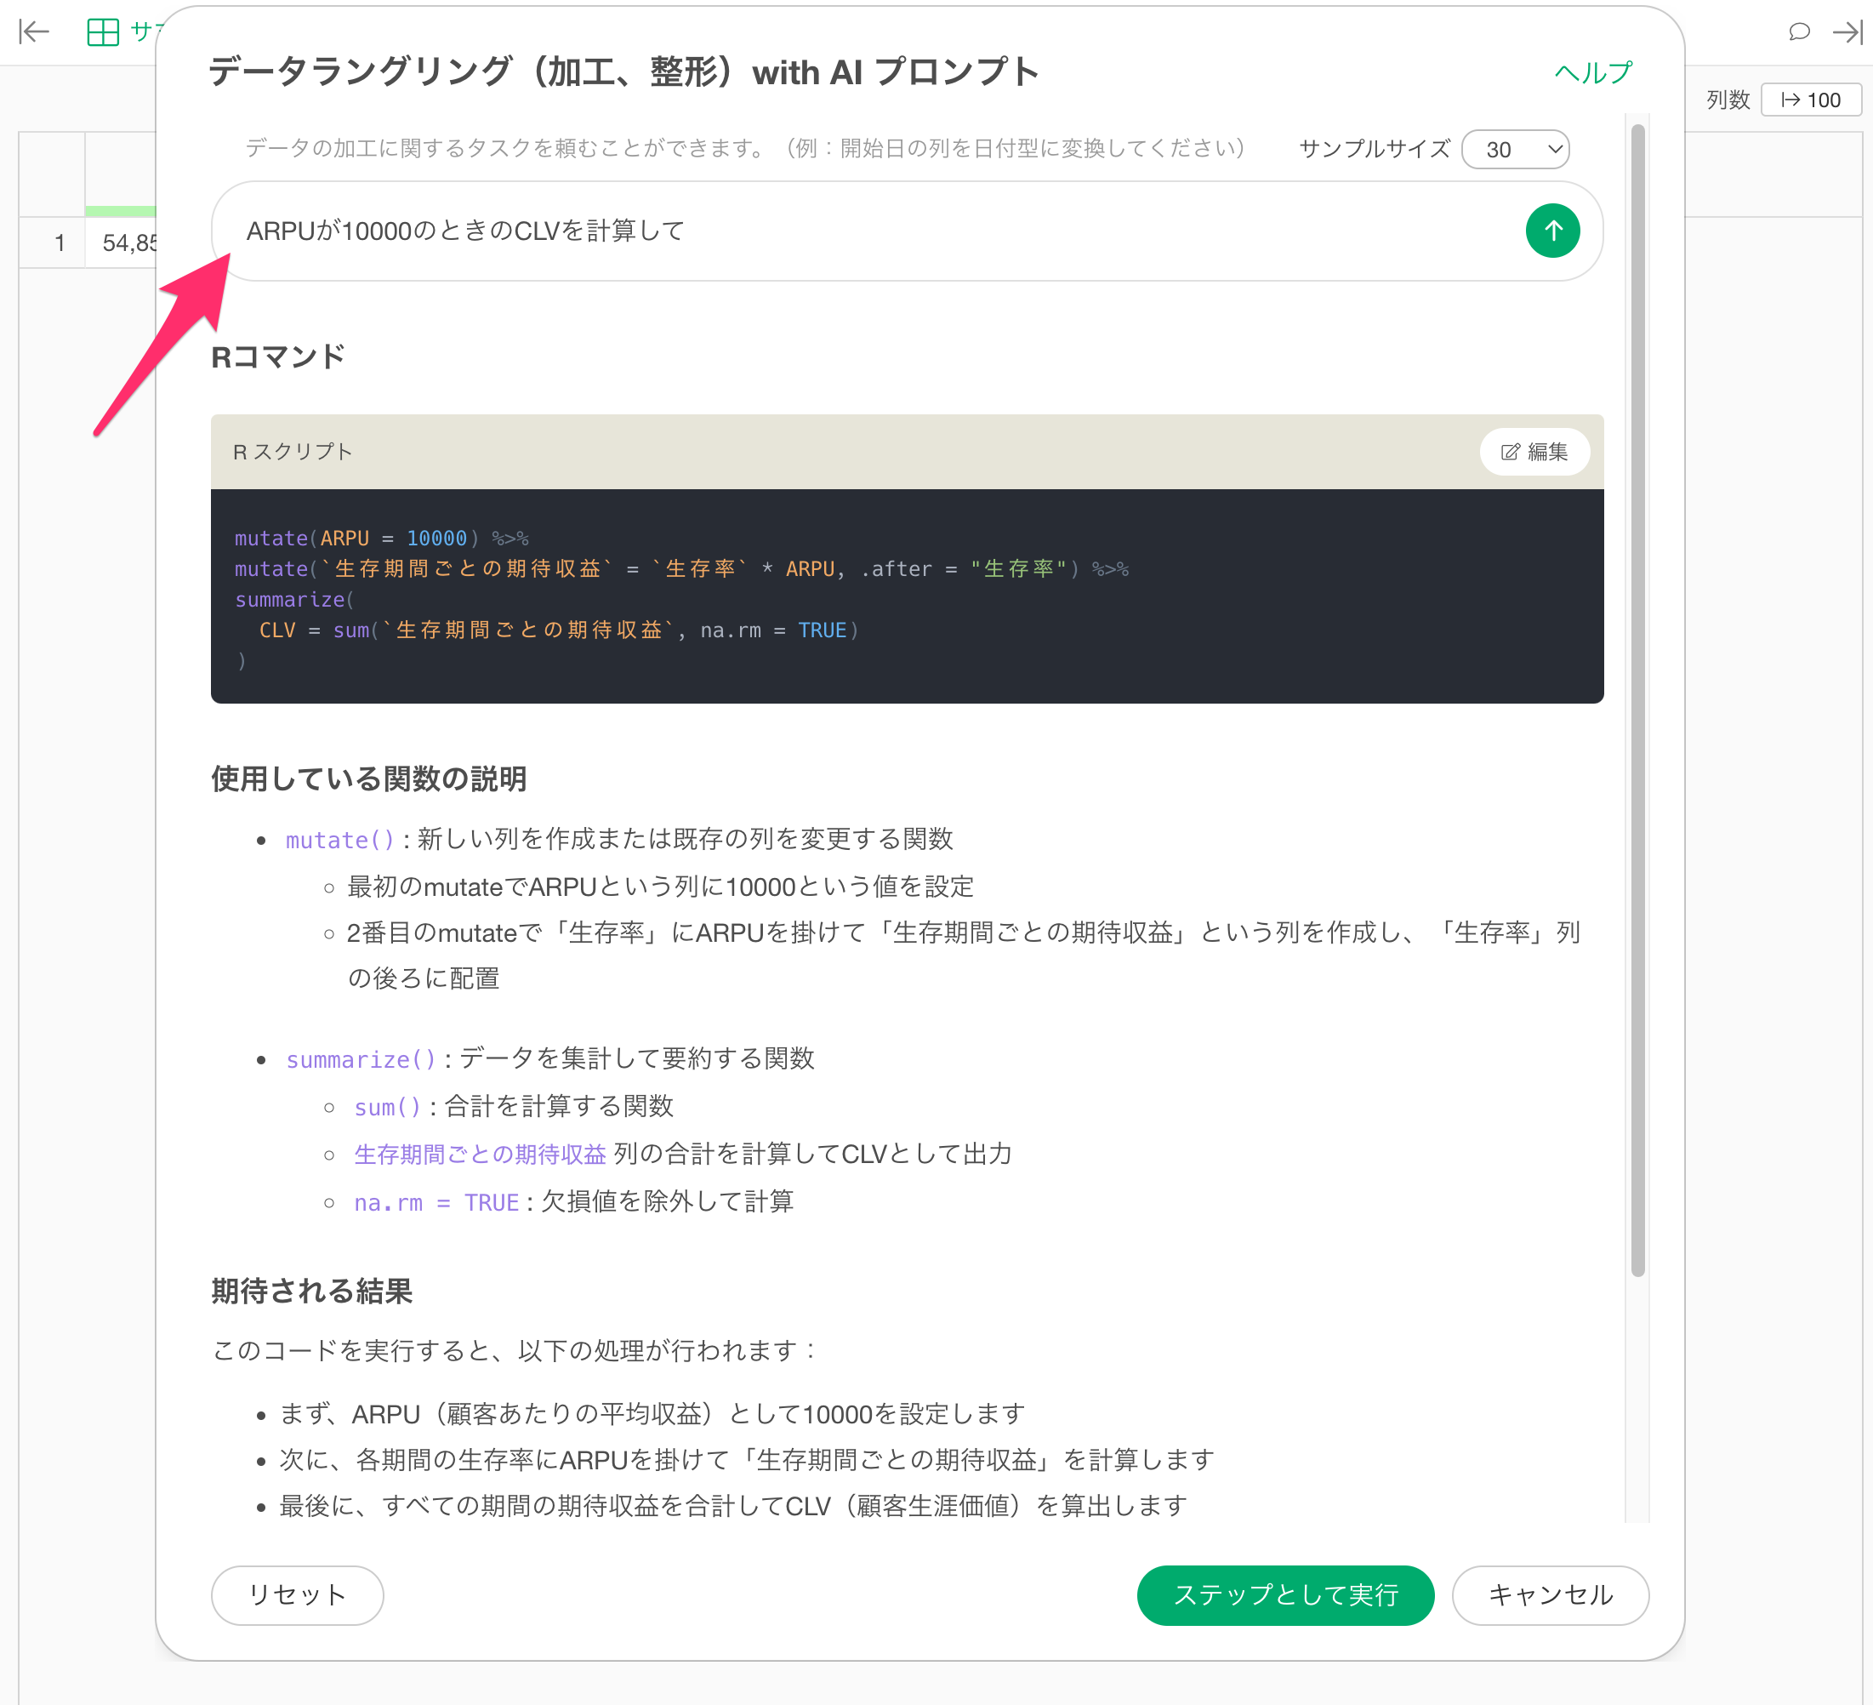Image resolution: width=1873 pixels, height=1705 pixels.
Task: Select row number 1 in the table
Action: click(60, 243)
